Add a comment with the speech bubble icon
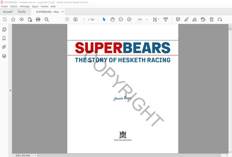Image resolution: width=232 pixels, height=157 pixels. click(x=178, y=19)
